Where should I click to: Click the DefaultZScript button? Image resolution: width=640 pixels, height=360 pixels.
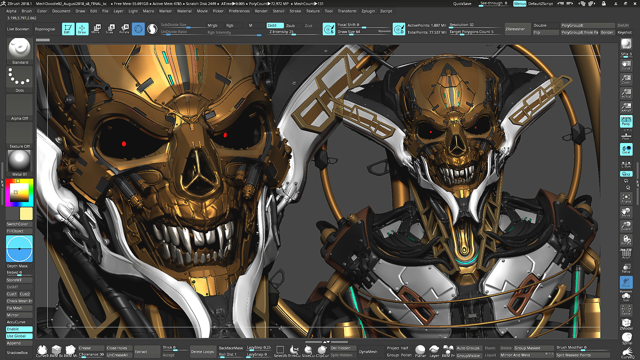click(540, 4)
